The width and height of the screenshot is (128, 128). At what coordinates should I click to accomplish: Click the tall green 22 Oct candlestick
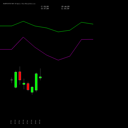16,80
